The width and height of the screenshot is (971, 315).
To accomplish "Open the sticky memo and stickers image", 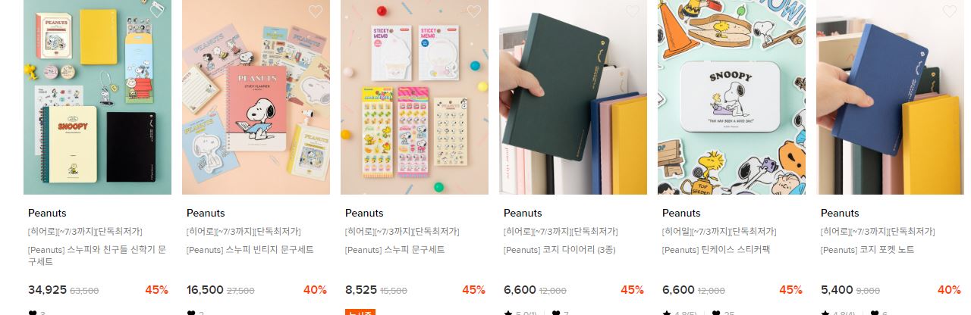I will [x=414, y=97].
